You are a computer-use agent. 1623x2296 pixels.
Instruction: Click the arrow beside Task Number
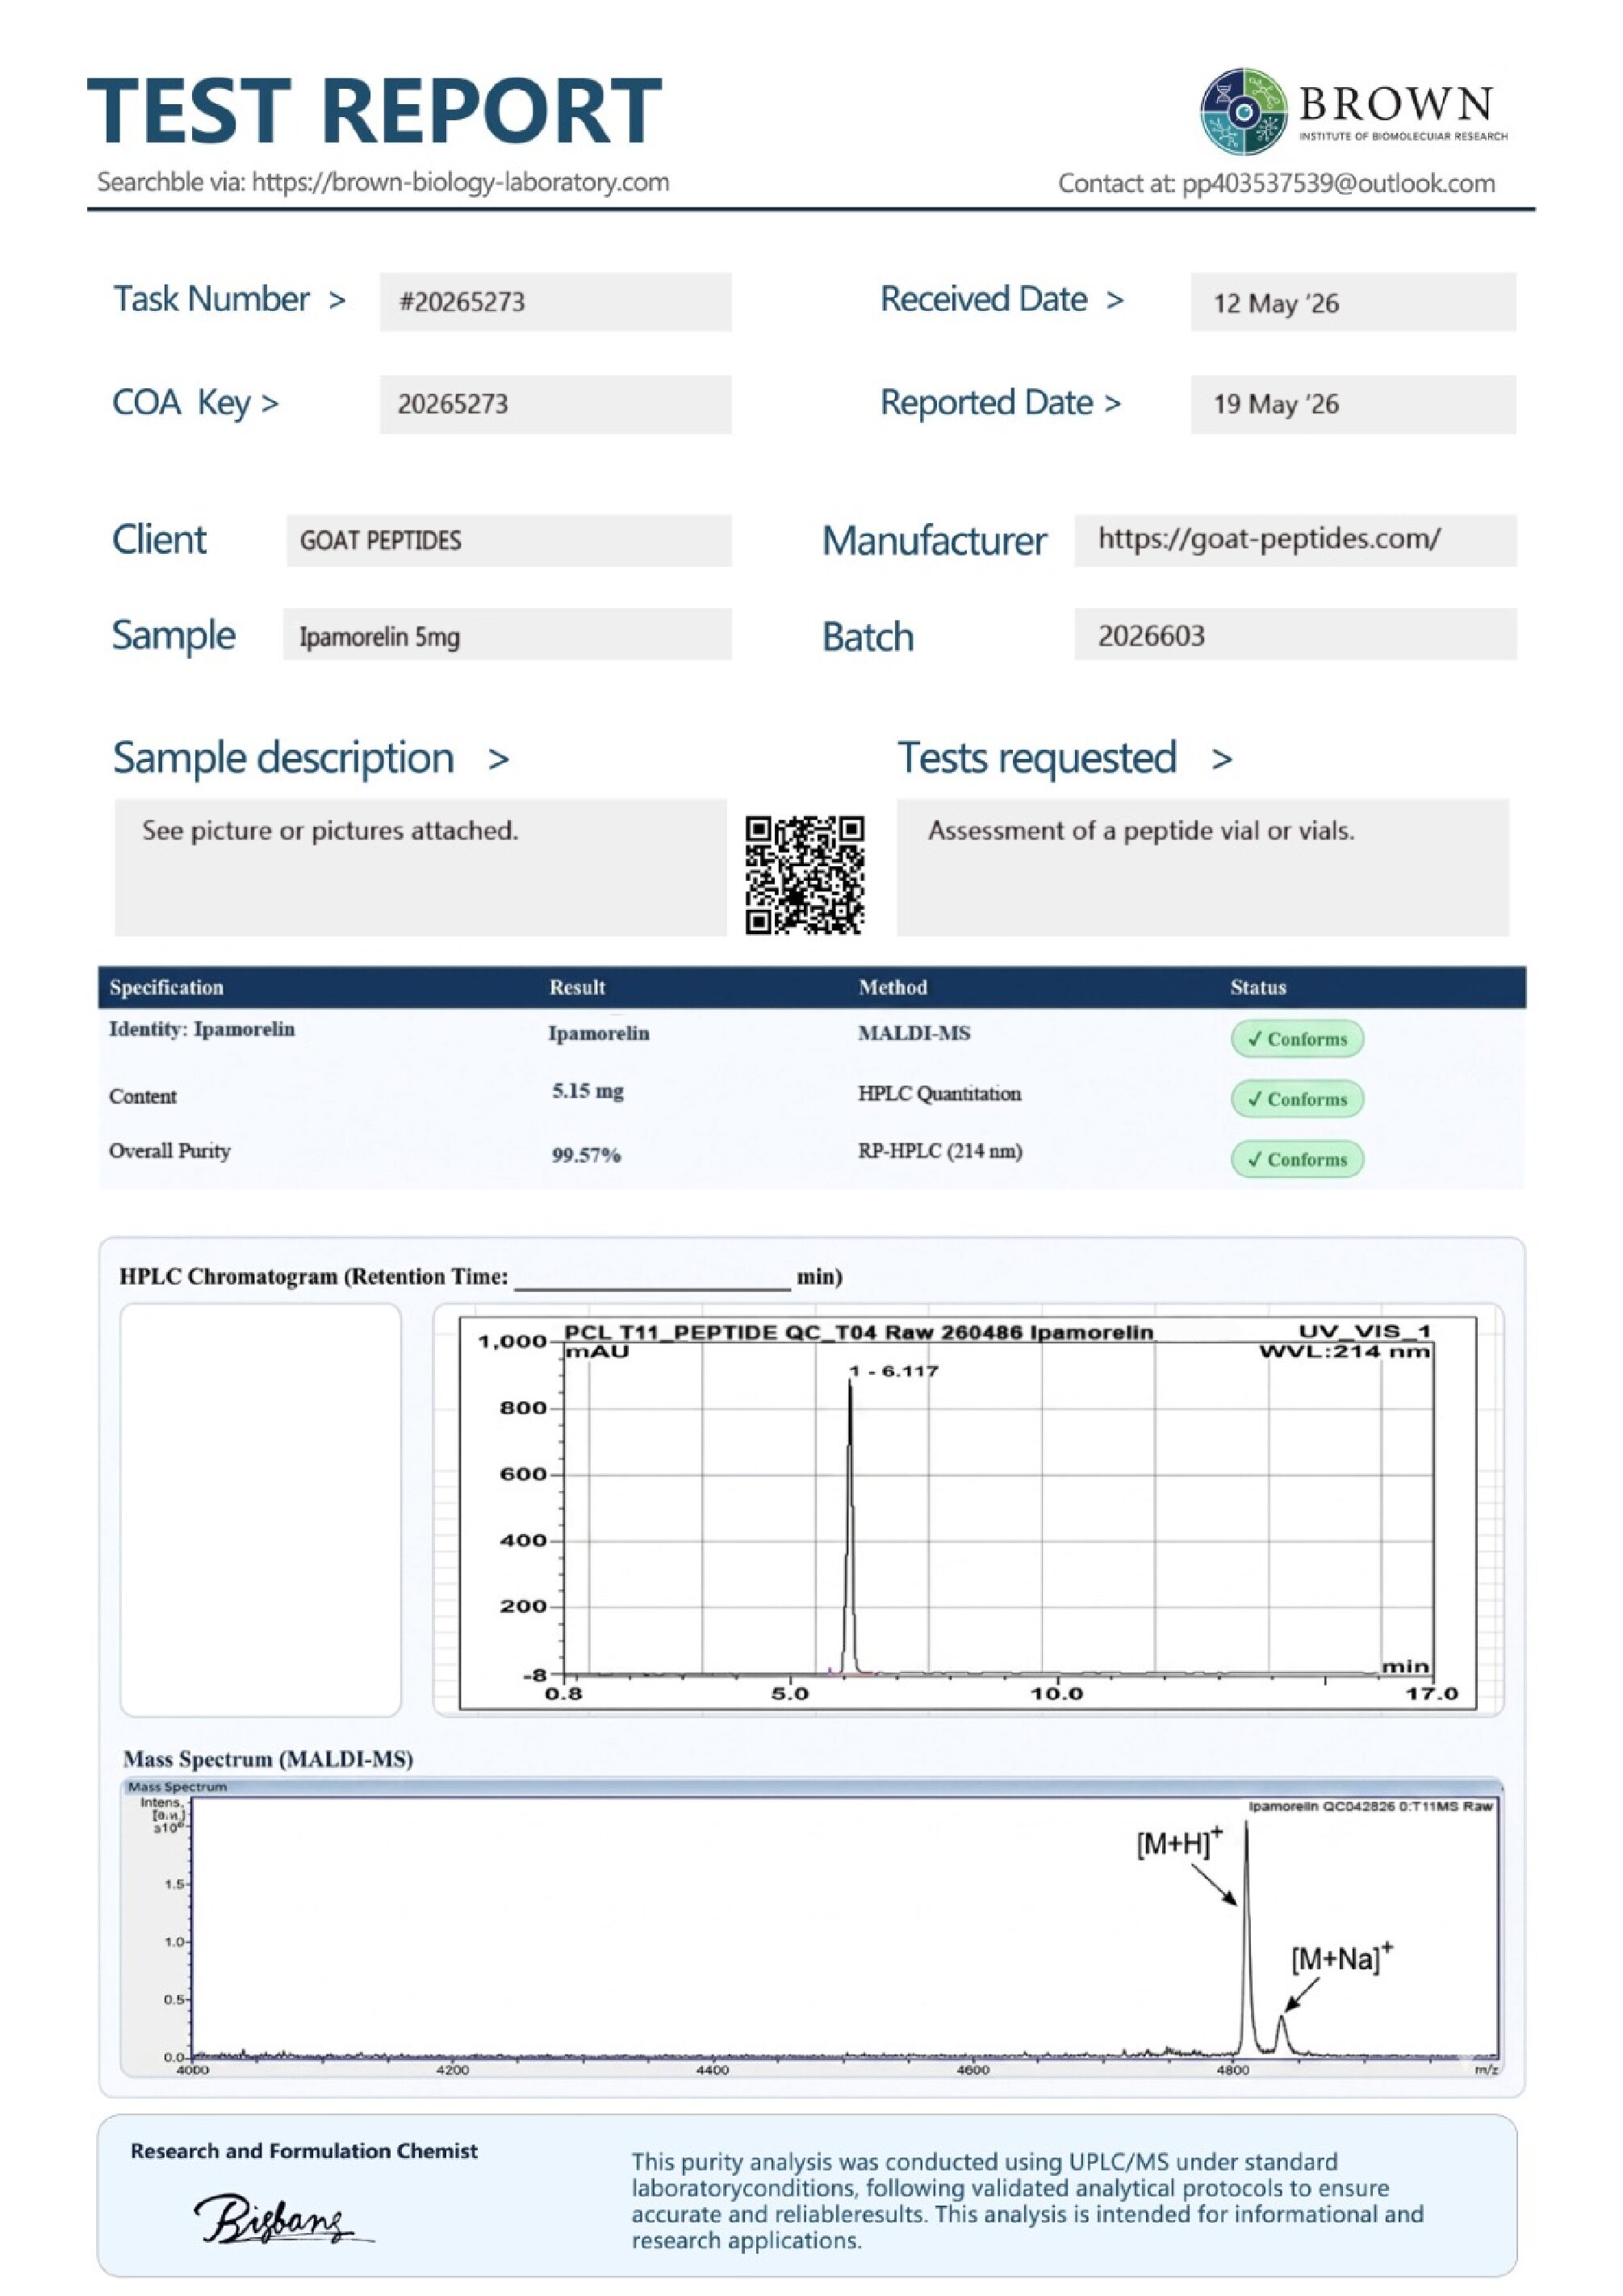[x=337, y=300]
